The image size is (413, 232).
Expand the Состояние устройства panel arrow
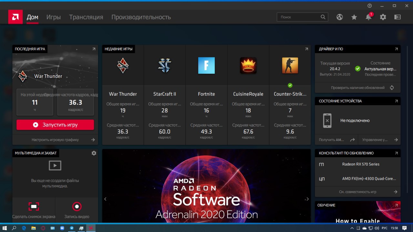(396, 101)
